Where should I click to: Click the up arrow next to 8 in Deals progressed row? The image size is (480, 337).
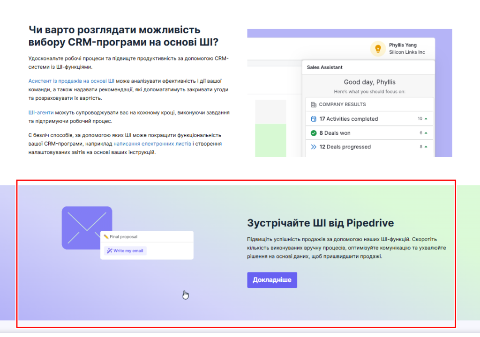[x=426, y=147]
